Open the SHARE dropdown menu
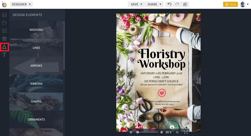Screen dimensions: 251x136 154,4
